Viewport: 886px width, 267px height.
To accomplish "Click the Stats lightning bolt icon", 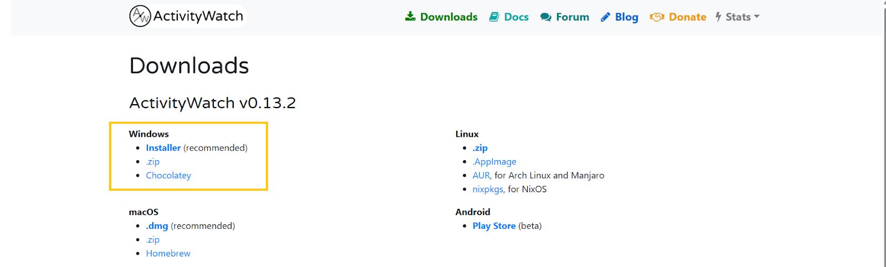I will (x=718, y=17).
